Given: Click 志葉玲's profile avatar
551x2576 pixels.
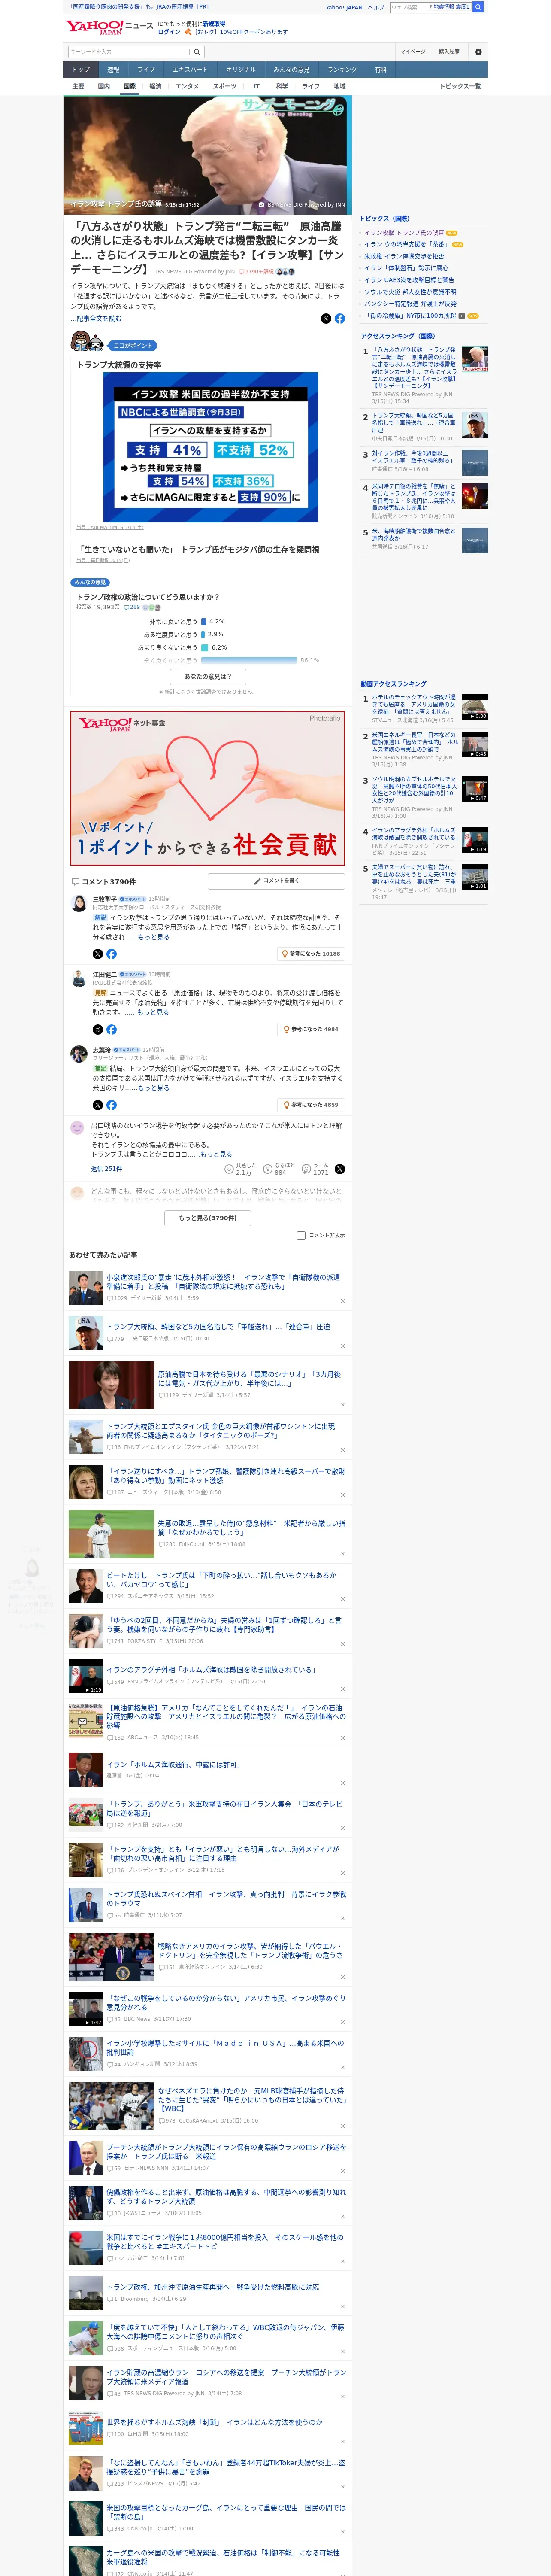Looking at the screenshot, I should coord(78,1054).
